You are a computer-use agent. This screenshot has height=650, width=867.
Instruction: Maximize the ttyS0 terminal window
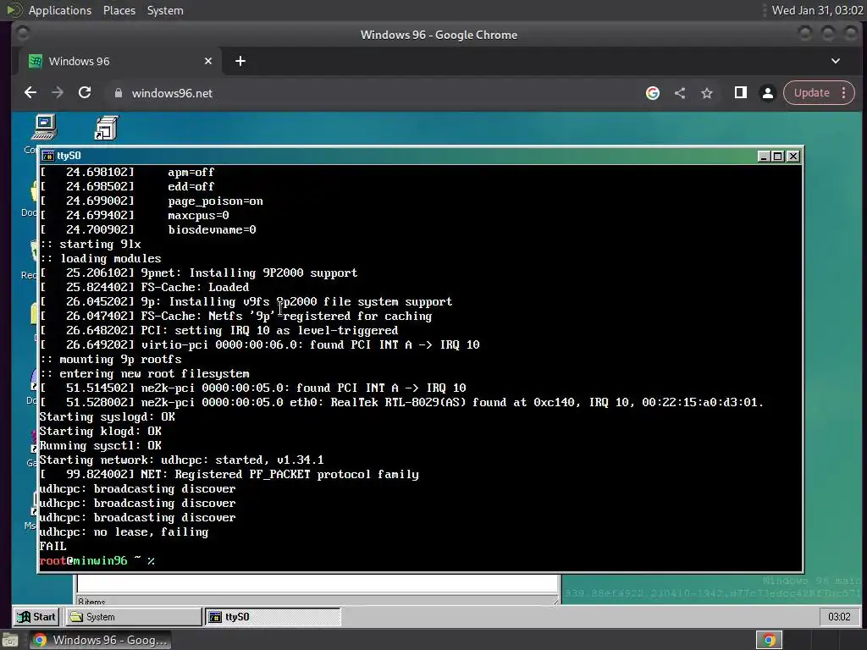coord(777,157)
